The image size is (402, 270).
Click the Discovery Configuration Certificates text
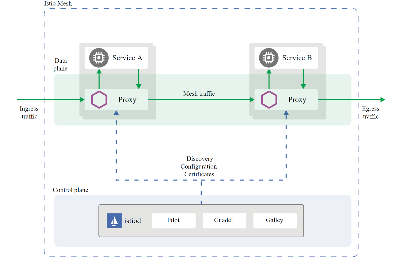coord(199,166)
